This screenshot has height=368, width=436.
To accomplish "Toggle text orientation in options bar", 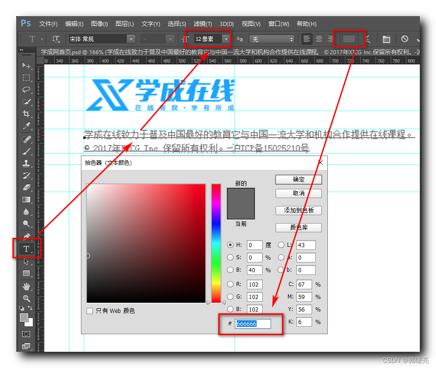I will [x=56, y=39].
